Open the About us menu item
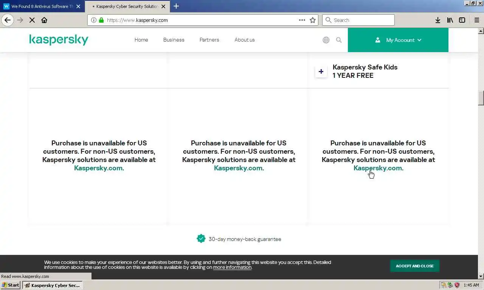This screenshot has width=484, height=290. [x=245, y=40]
